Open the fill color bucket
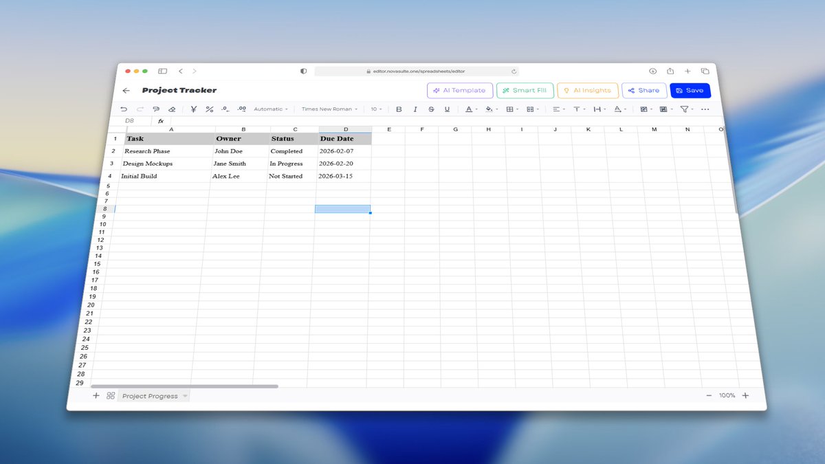825x464 pixels. [490, 109]
